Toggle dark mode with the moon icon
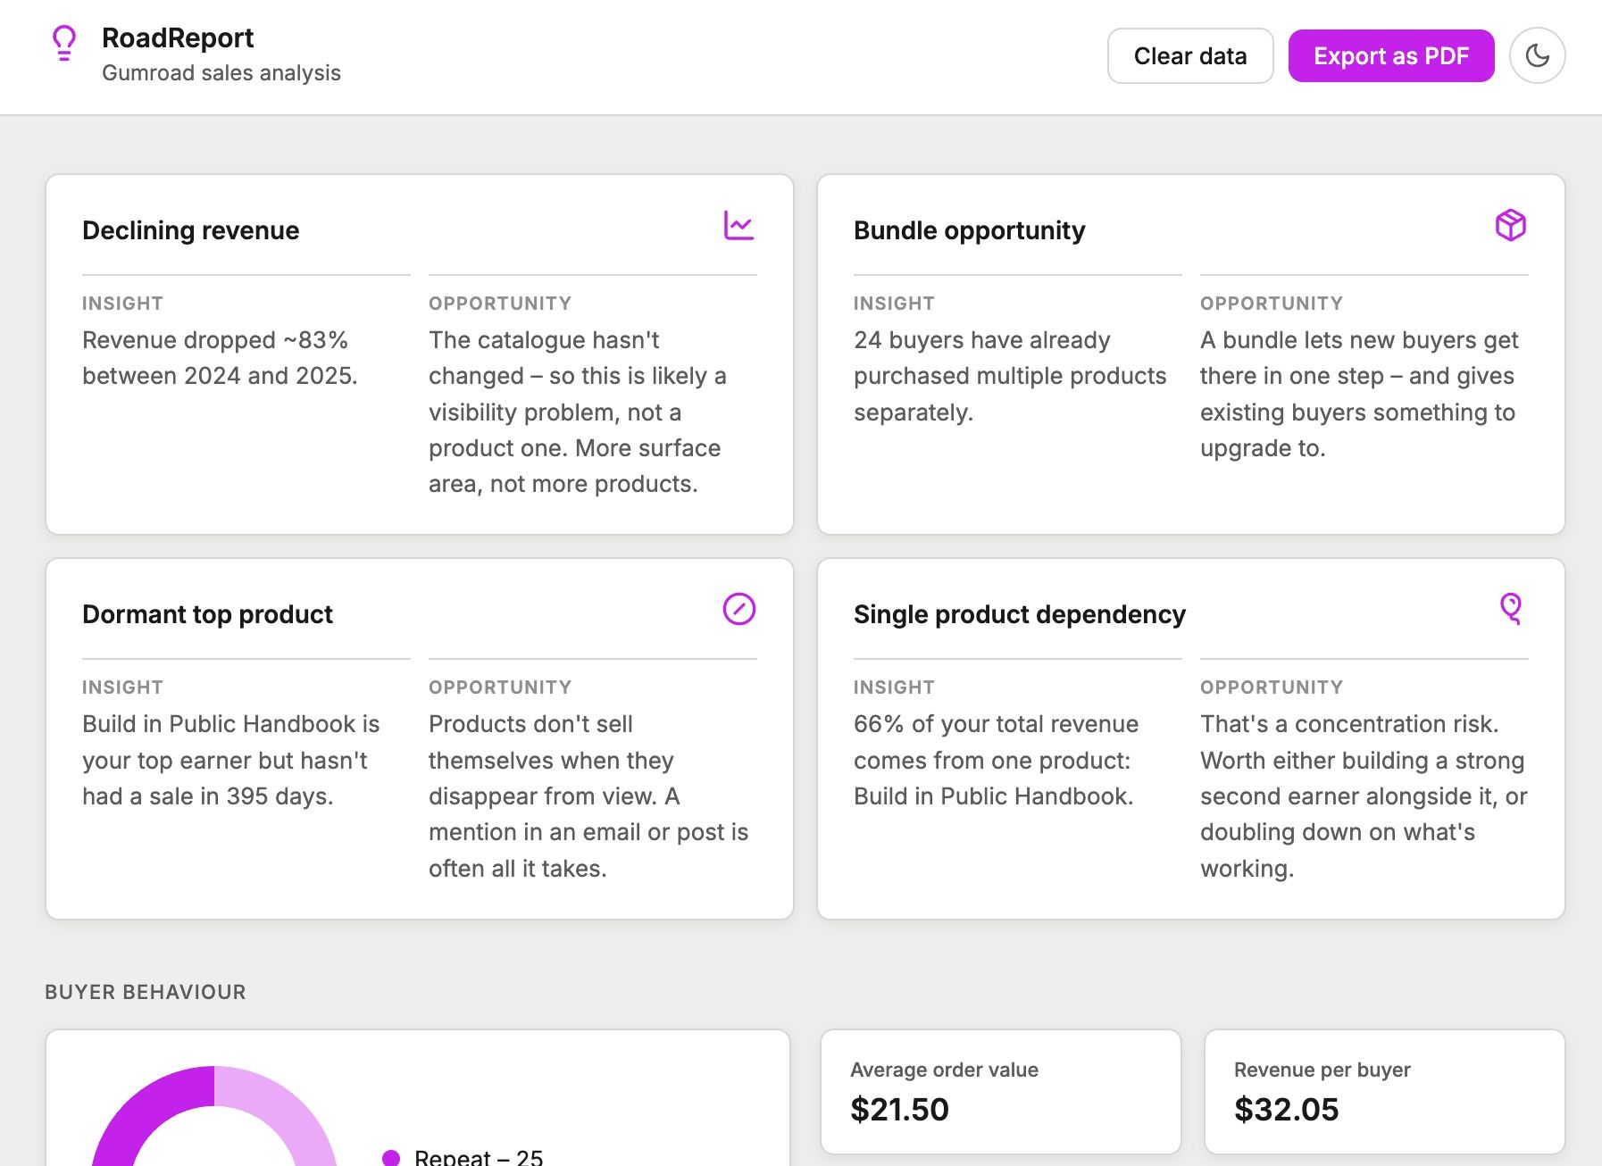The width and height of the screenshot is (1602, 1166). coord(1537,55)
